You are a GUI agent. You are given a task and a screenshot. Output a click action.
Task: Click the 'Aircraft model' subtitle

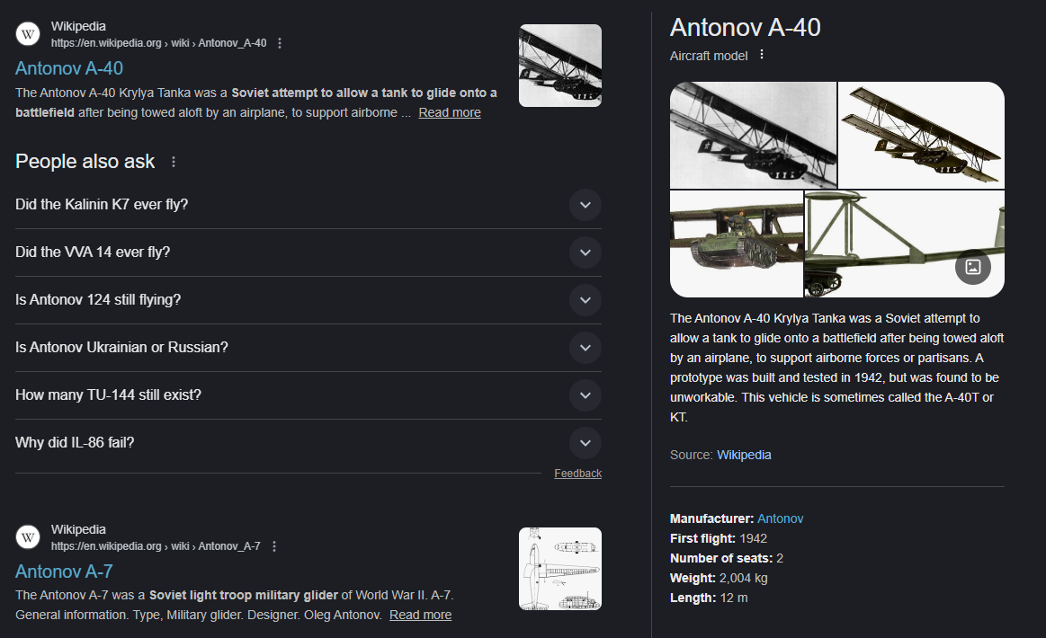click(x=709, y=56)
